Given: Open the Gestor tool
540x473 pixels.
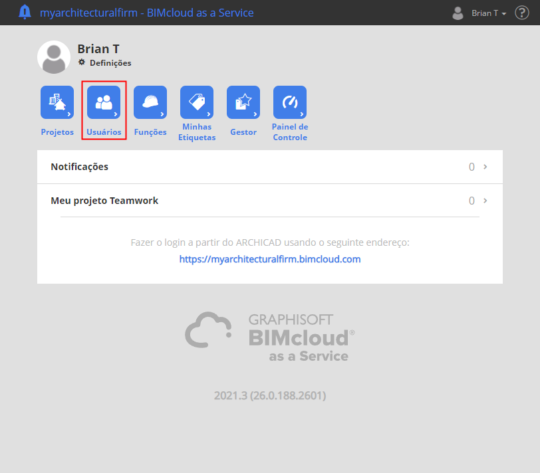Looking at the screenshot, I should [243, 102].
